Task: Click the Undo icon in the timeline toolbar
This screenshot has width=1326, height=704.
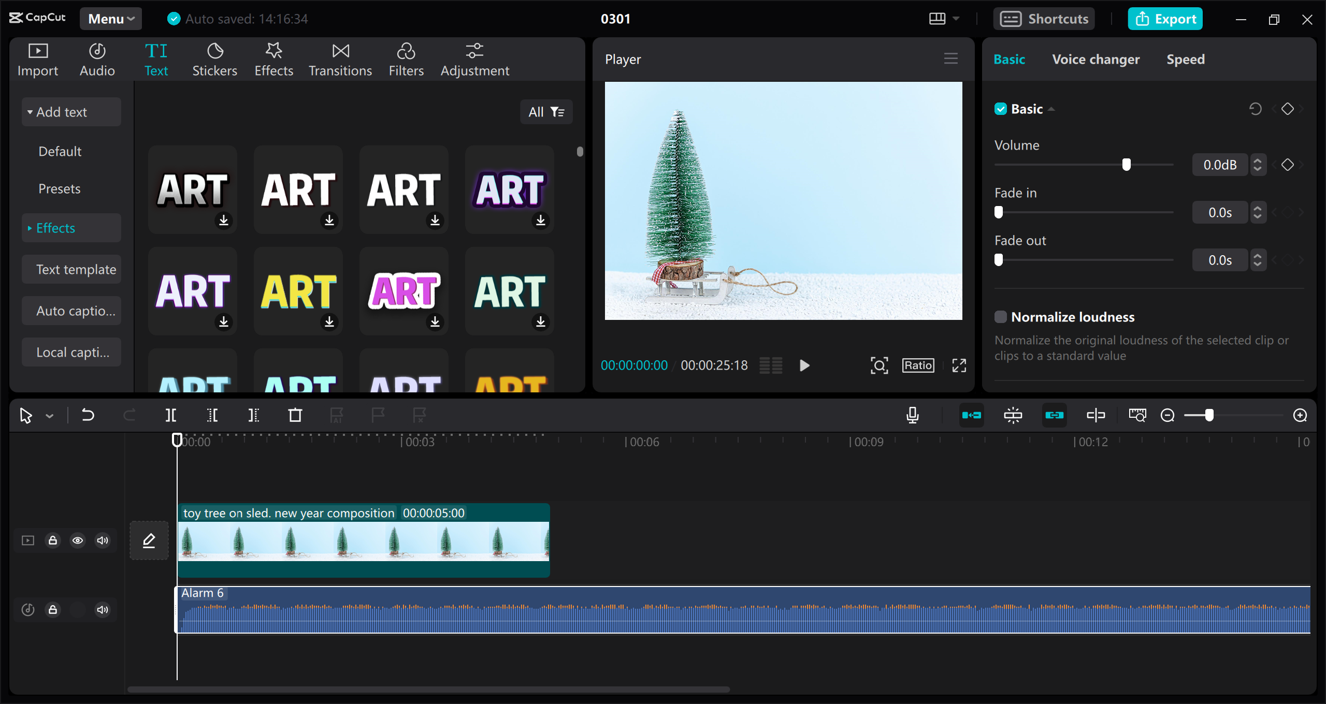Action: coord(88,415)
